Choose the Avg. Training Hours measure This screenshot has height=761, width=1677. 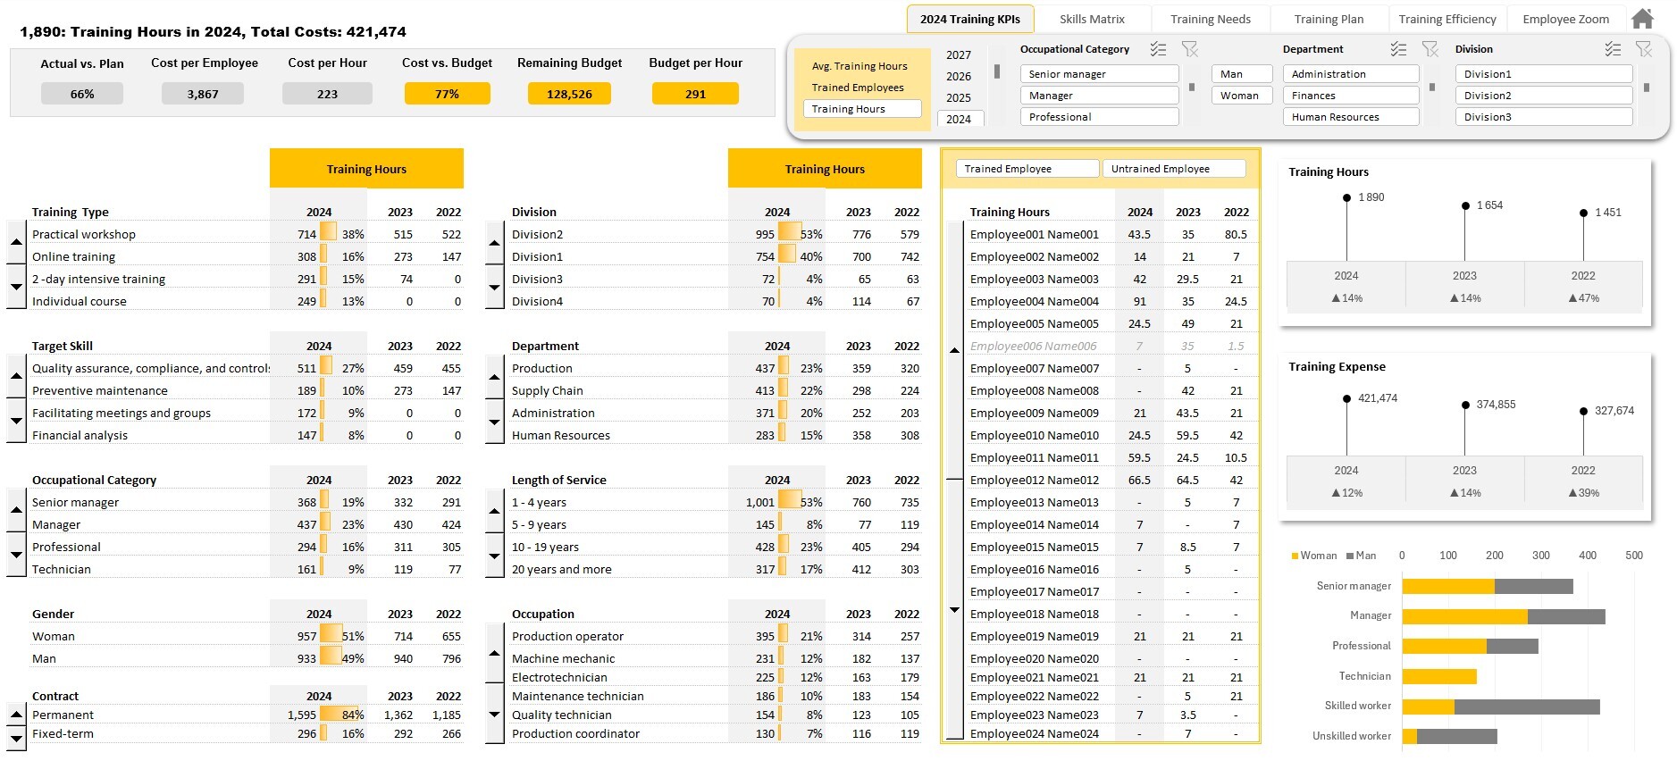tap(858, 66)
